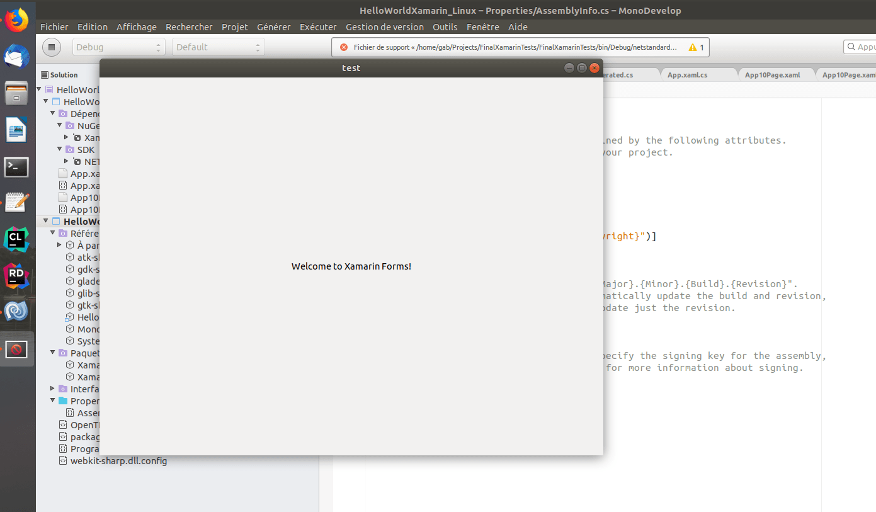The image size is (876, 512).
Task: Launch Firefox from the dock
Action: point(16,20)
